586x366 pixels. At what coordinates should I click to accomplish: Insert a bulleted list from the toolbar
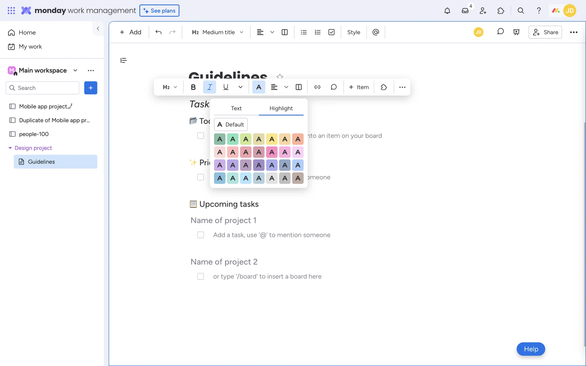click(304, 32)
